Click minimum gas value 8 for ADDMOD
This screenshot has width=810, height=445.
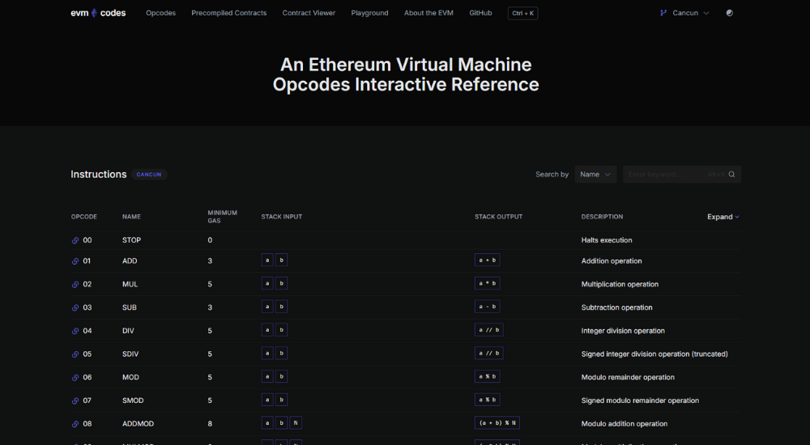tap(210, 424)
